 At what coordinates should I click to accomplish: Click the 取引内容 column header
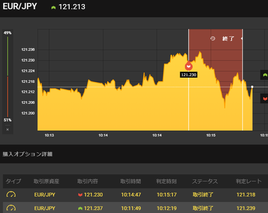88,181
